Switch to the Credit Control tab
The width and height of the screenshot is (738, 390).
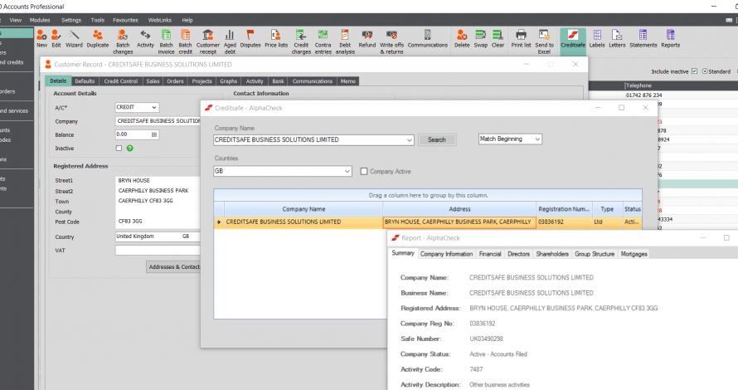click(121, 81)
